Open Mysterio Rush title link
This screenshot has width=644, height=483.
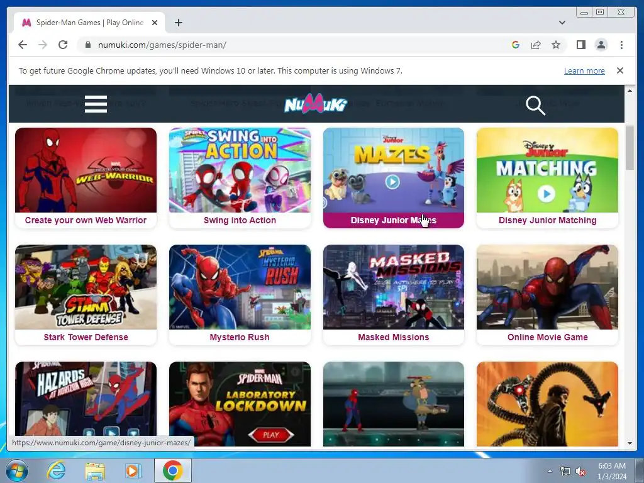[240, 337]
